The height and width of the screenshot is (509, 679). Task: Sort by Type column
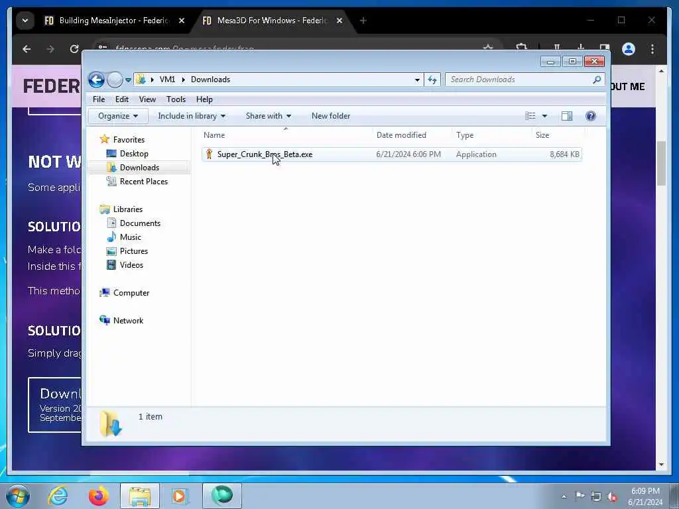coord(491,135)
